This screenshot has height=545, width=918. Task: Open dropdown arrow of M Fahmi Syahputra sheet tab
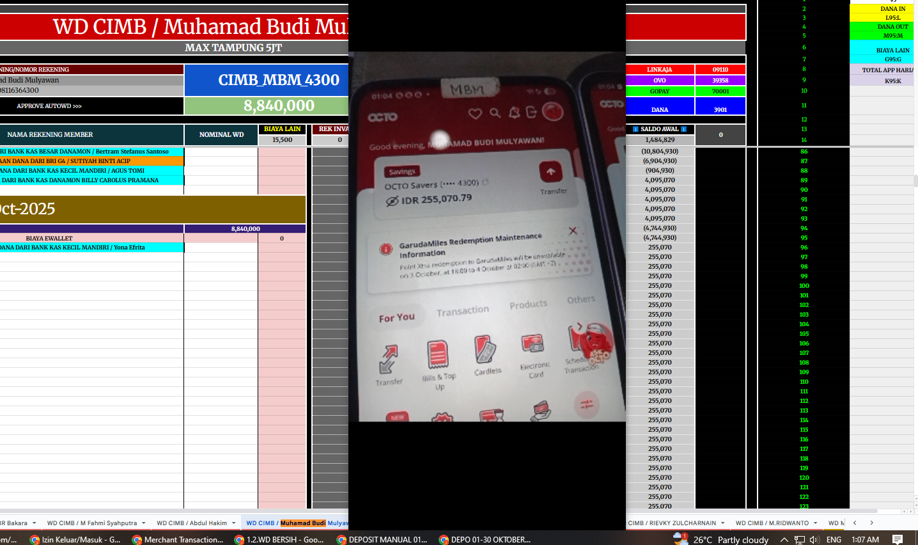pos(144,523)
